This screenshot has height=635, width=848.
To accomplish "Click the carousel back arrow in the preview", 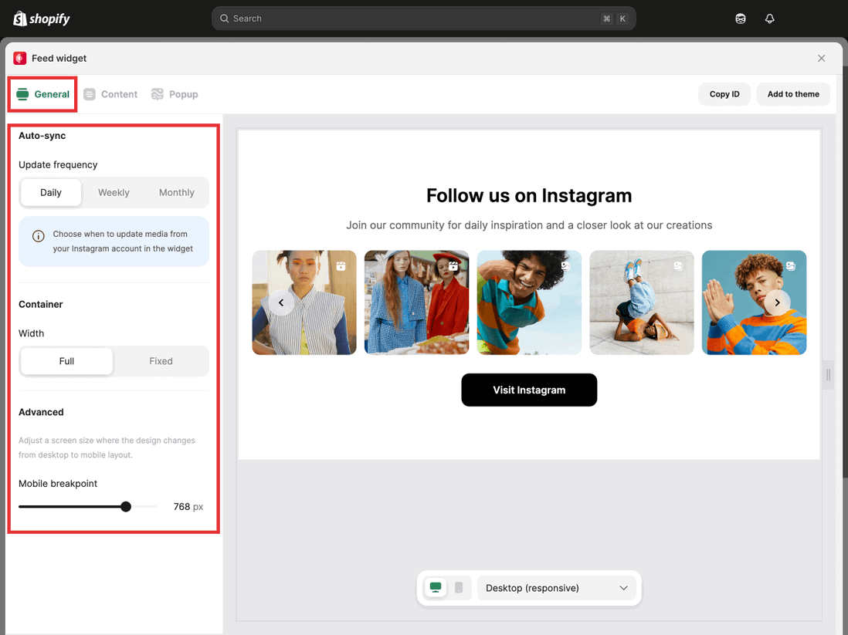I will coord(280,302).
